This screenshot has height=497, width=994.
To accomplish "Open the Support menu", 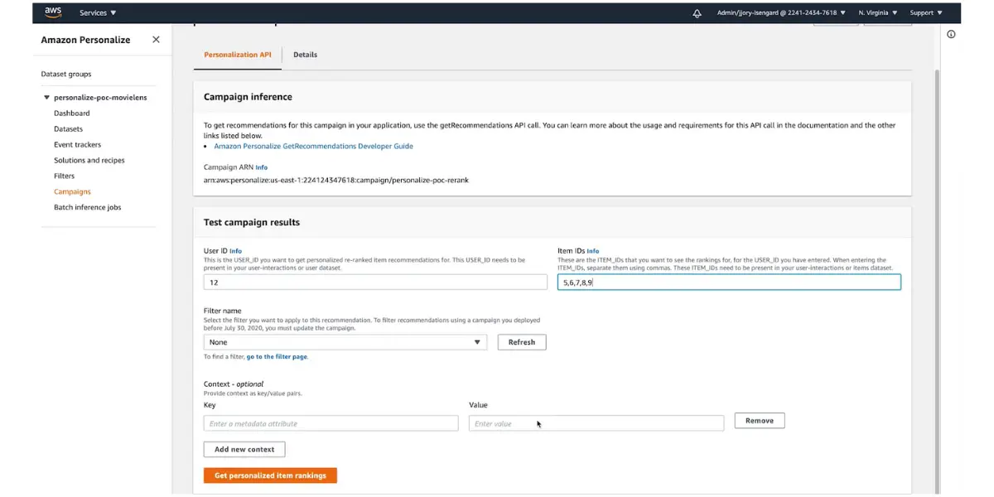I will 926,13.
